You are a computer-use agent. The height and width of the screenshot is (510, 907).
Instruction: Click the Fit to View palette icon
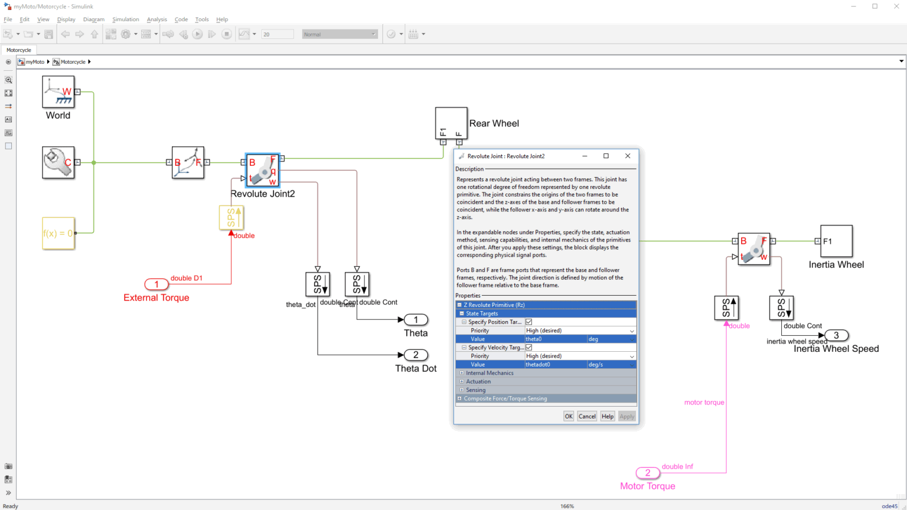click(8, 93)
